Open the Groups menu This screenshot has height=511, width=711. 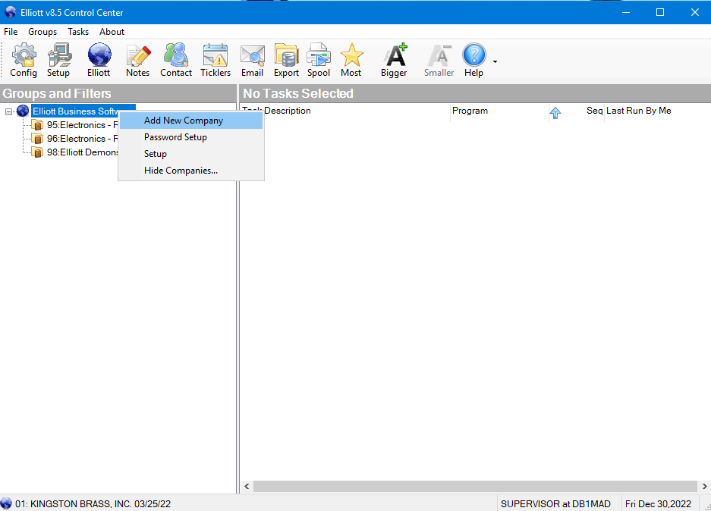tap(42, 32)
